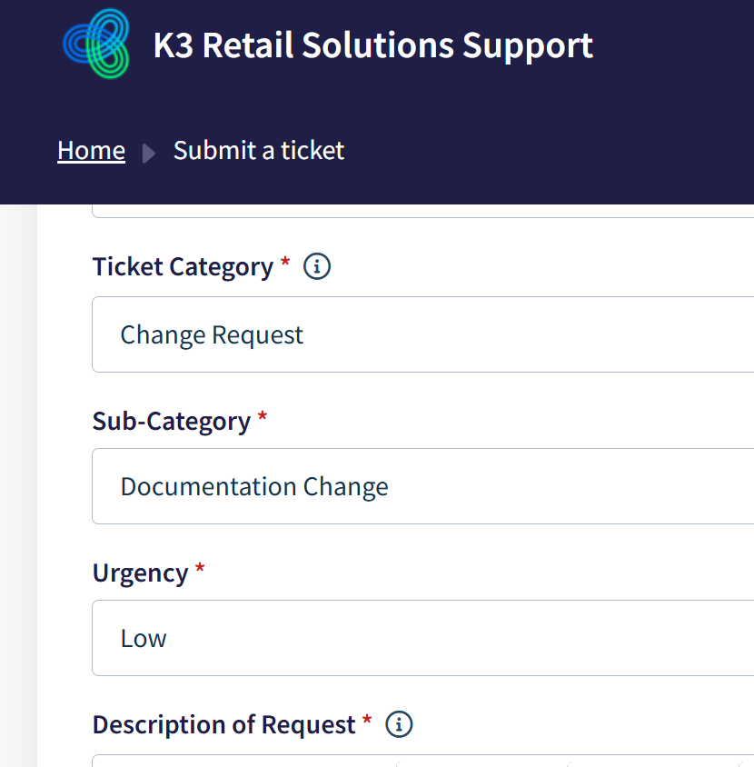Click the red asterisk beside Urgency
754x767 pixels.
pos(200,570)
